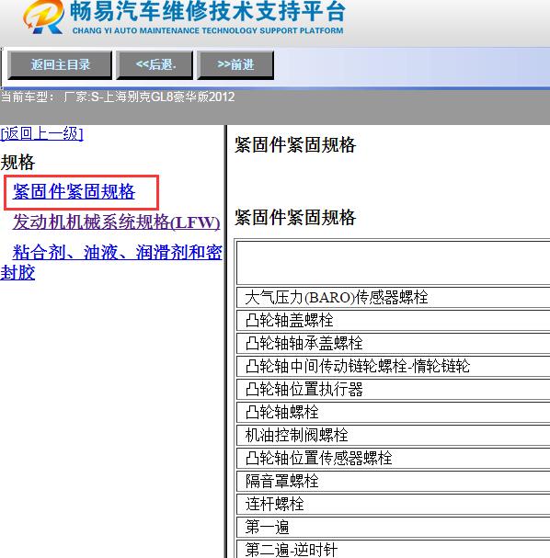Select row 大气压力(BARO)传感器螺栓

point(393,298)
